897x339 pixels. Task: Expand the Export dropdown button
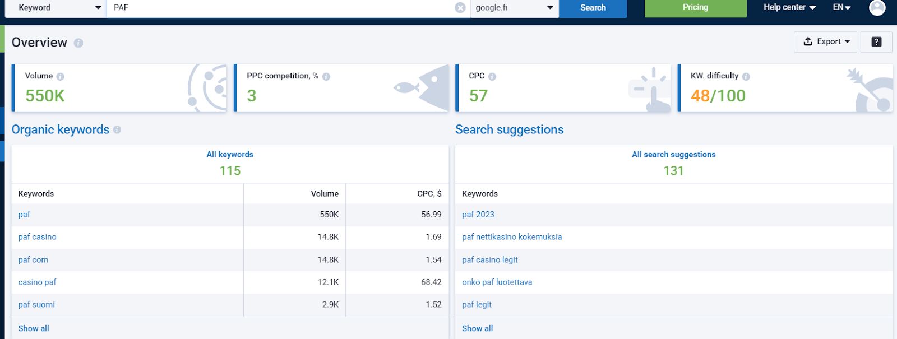coord(825,41)
